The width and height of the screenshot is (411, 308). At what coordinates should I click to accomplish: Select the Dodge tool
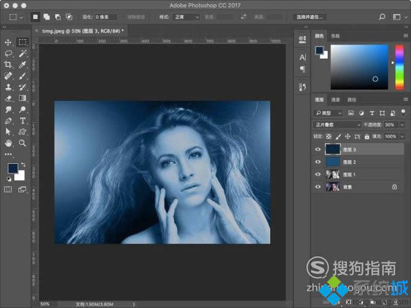pyautogui.click(x=22, y=109)
